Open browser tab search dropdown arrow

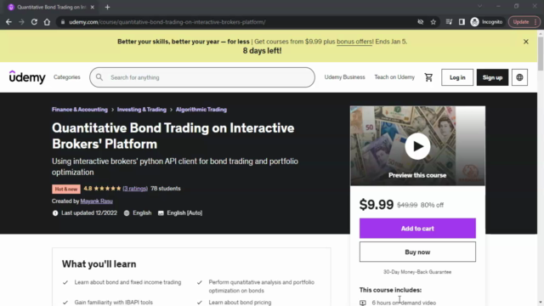[x=479, y=6]
